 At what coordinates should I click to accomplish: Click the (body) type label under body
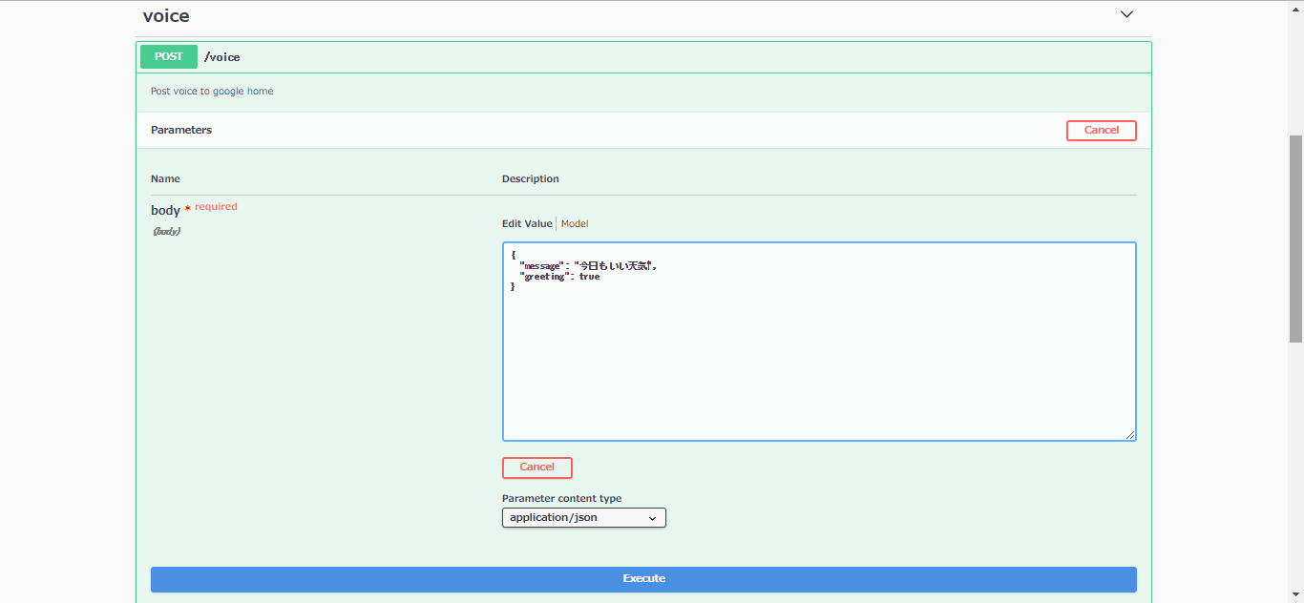point(166,230)
